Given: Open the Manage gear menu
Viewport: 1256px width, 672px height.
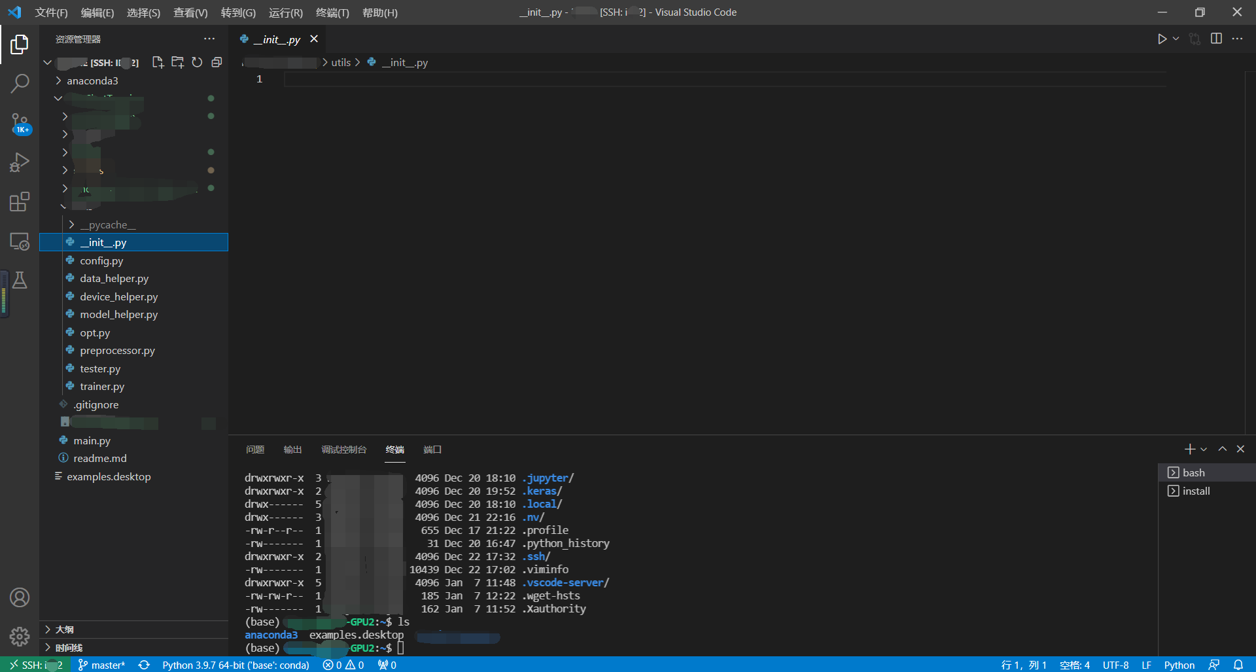Looking at the screenshot, I should (x=20, y=636).
